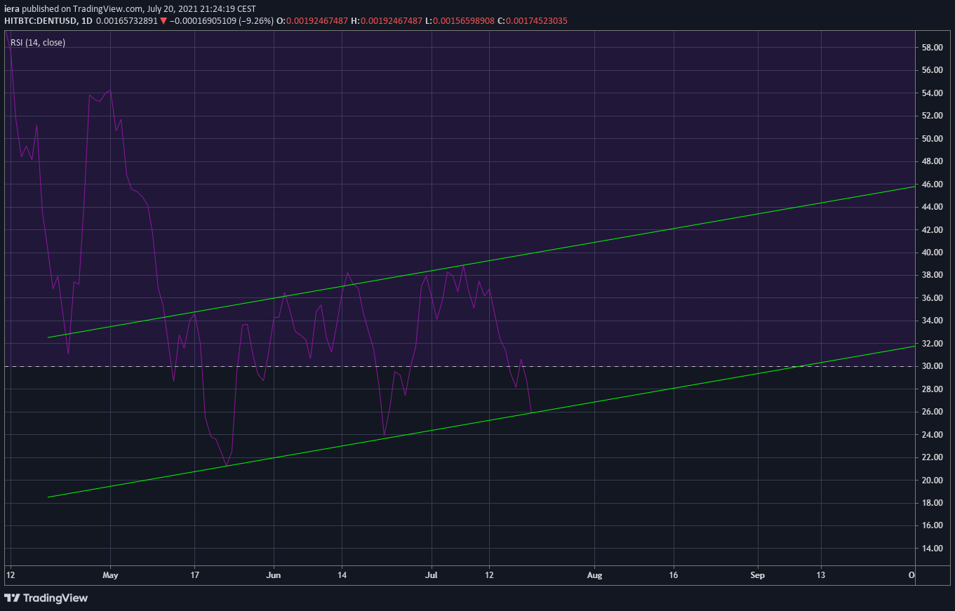Click the author name iera
Image resolution: width=955 pixels, height=611 pixels.
tap(11, 10)
